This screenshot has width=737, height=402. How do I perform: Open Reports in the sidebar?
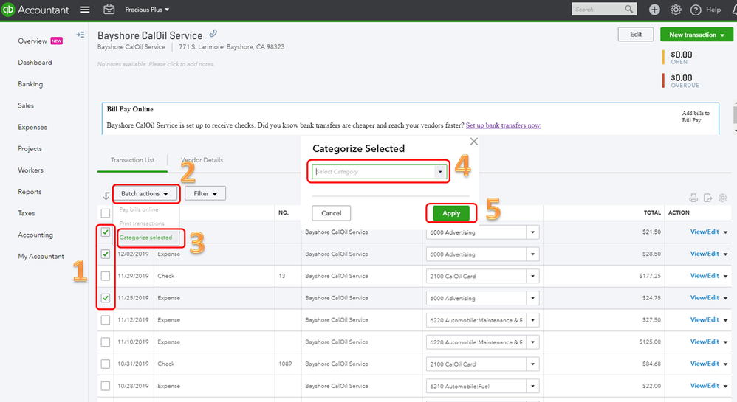(x=30, y=192)
